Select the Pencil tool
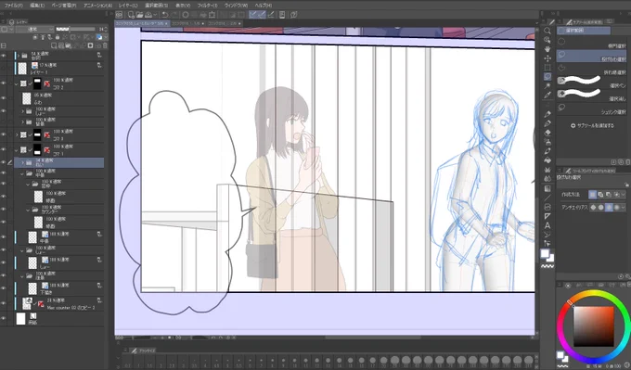 point(547,124)
